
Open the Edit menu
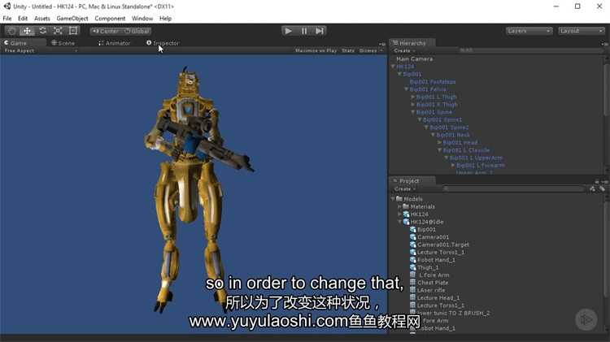click(23, 18)
